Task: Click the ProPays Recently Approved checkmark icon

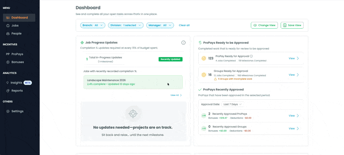Action: (x=200, y=89)
